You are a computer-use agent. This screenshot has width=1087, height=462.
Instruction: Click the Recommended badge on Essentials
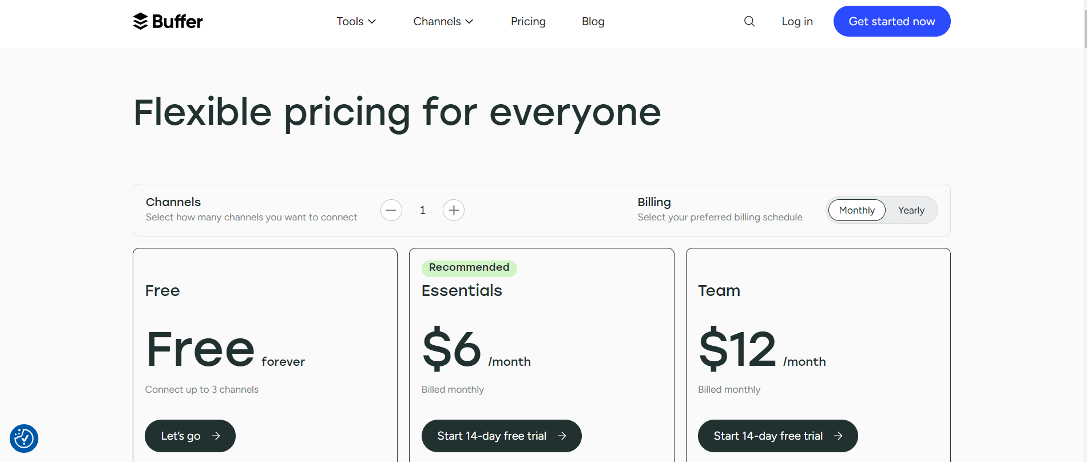pyautogui.click(x=469, y=267)
